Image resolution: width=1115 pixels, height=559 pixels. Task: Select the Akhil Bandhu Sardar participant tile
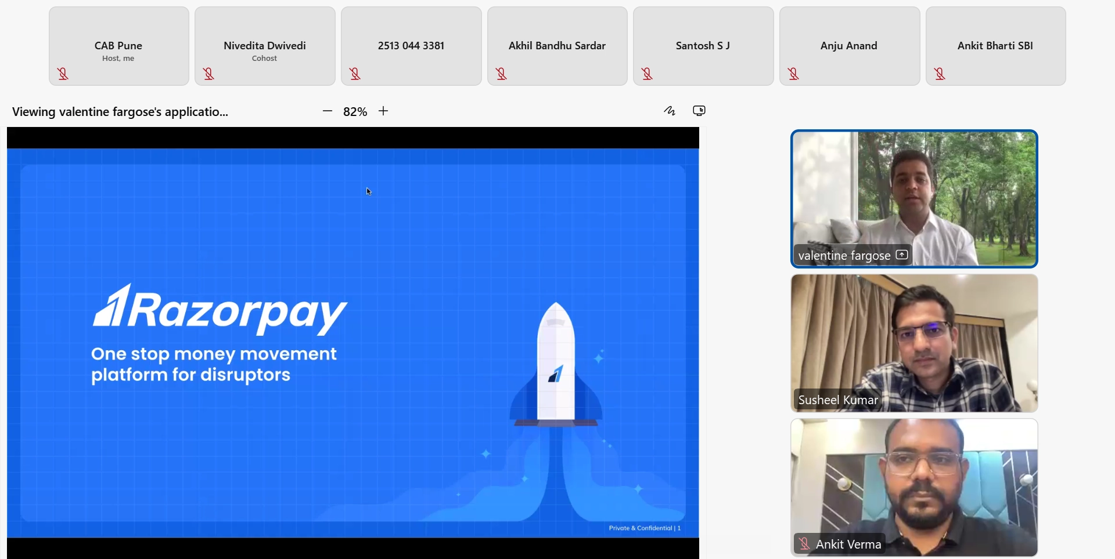point(557,46)
